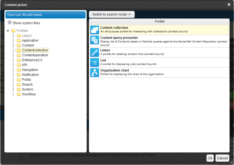Click the Workflow folder icon
Image resolution: width=234 pixels, height=165 pixels.
click(19, 94)
